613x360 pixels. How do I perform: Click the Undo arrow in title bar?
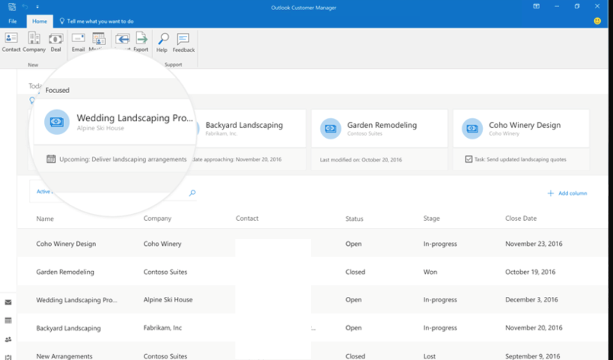pos(25,7)
